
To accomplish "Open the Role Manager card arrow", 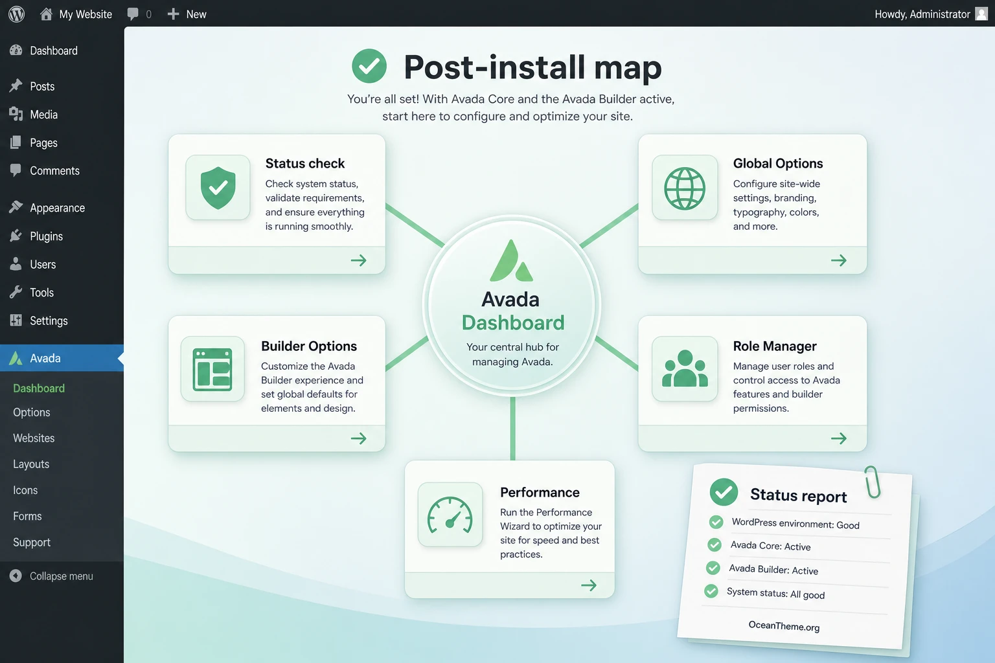I will (x=839, y=438).
